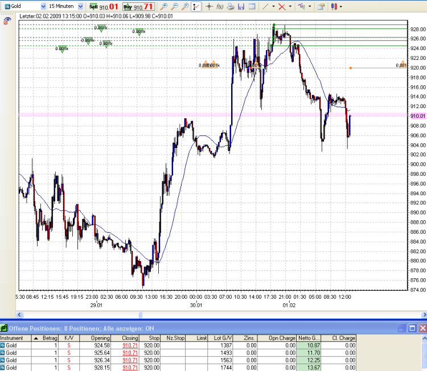This screenshot has width=427, height=371.
Task: Print the chart using printer icon
Action: pos(231,6)
